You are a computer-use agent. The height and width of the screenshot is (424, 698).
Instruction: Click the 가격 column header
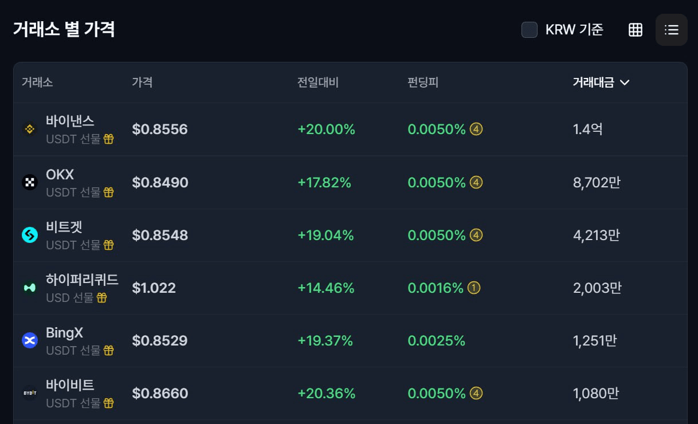point(142,83)
